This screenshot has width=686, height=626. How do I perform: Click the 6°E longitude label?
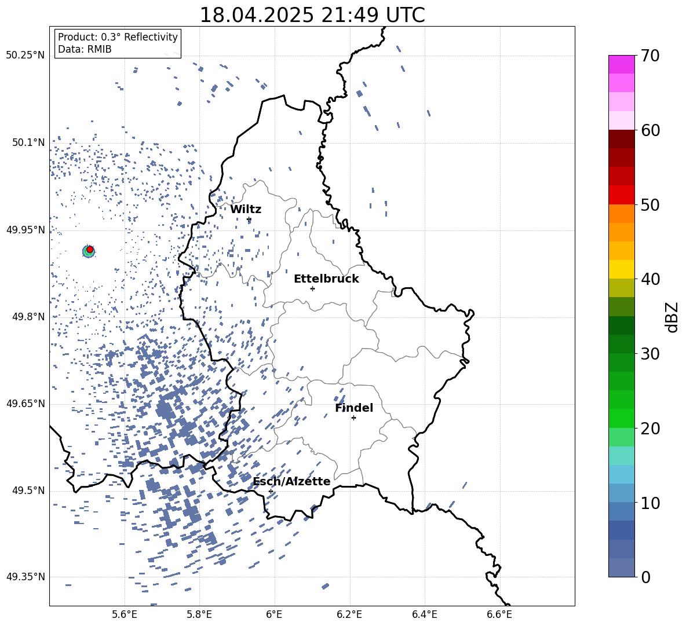(x=274, y=614)
